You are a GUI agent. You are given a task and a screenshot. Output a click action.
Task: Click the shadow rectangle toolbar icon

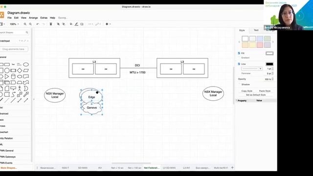click(x=82, y=24)
